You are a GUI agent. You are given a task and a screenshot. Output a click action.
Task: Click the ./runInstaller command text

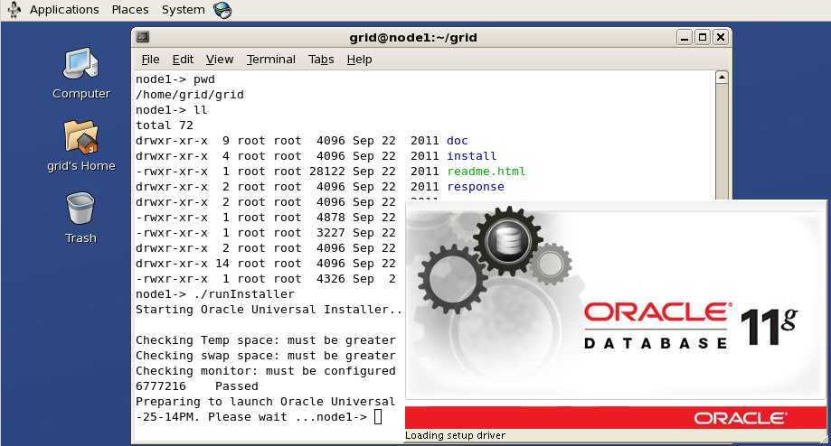pyautogui.click(x=244, y=294)
